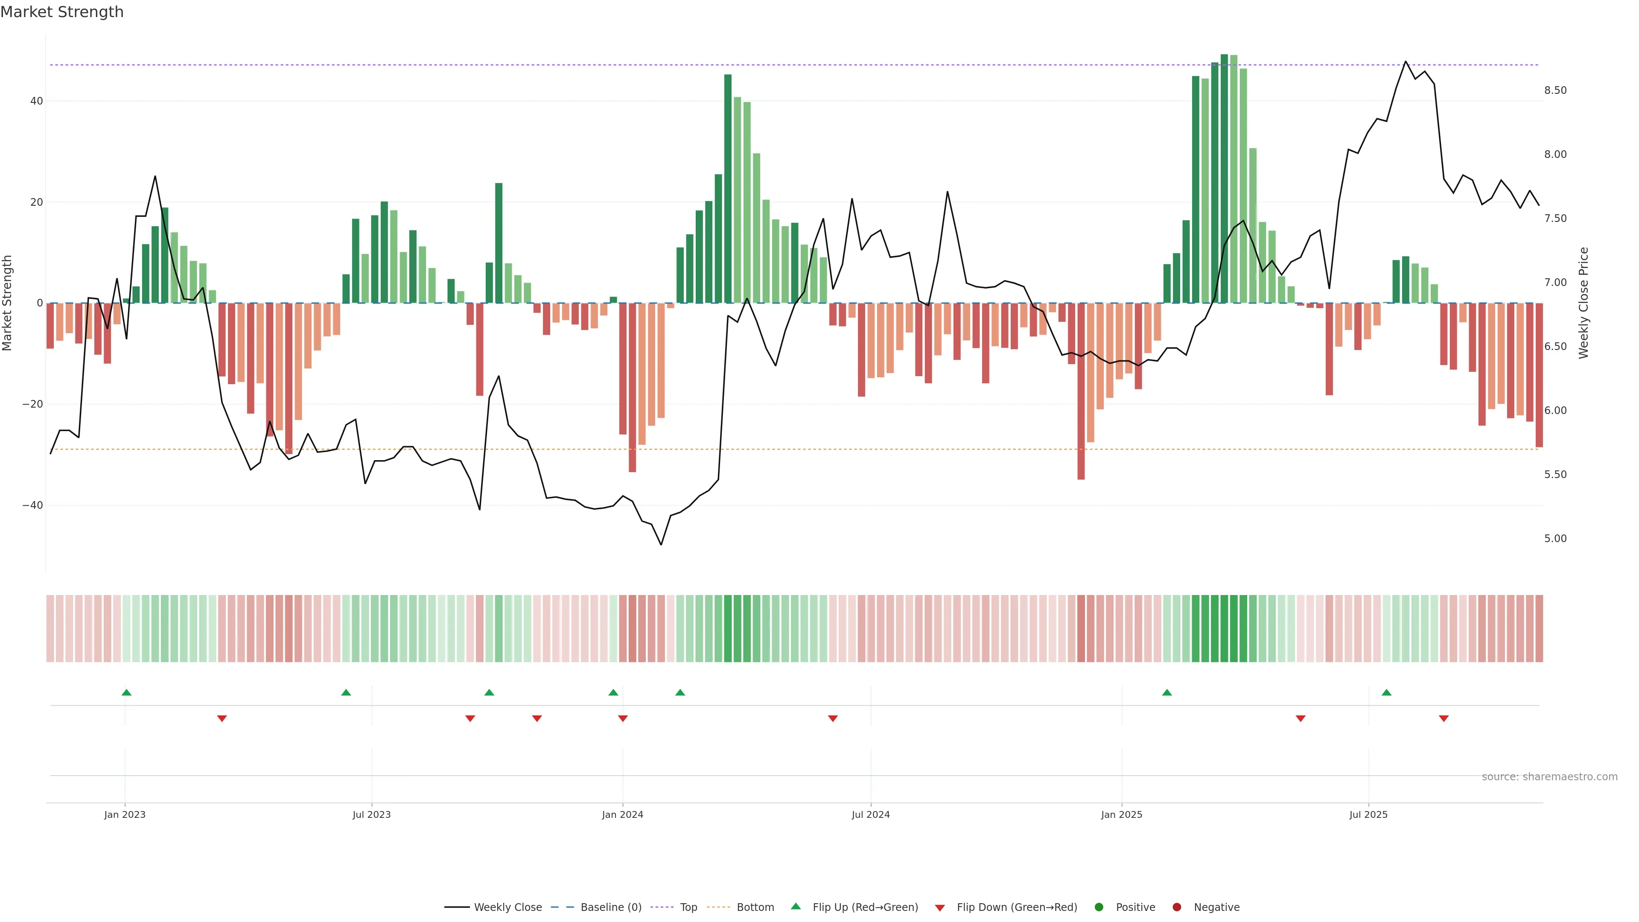
Task: Click the last green flip-up marker after Jul 2025
Action: (1386, 692)
